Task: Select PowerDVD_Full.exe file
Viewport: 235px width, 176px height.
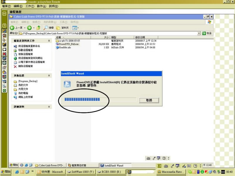Action: coord(67,44)
